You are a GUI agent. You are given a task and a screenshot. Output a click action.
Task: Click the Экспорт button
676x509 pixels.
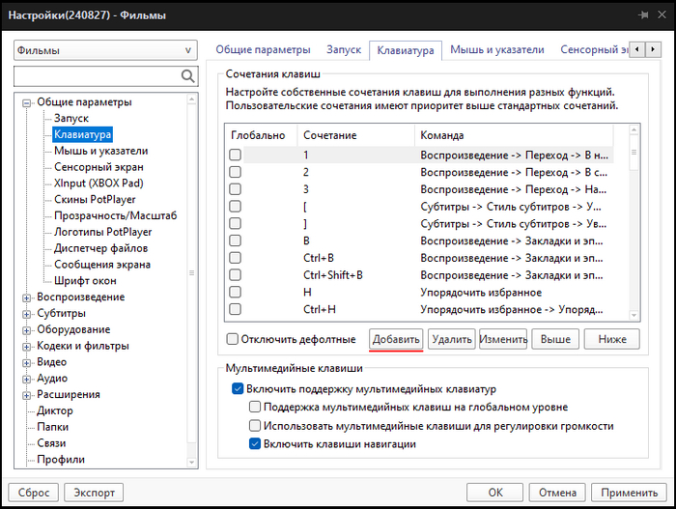coord(95,492)
